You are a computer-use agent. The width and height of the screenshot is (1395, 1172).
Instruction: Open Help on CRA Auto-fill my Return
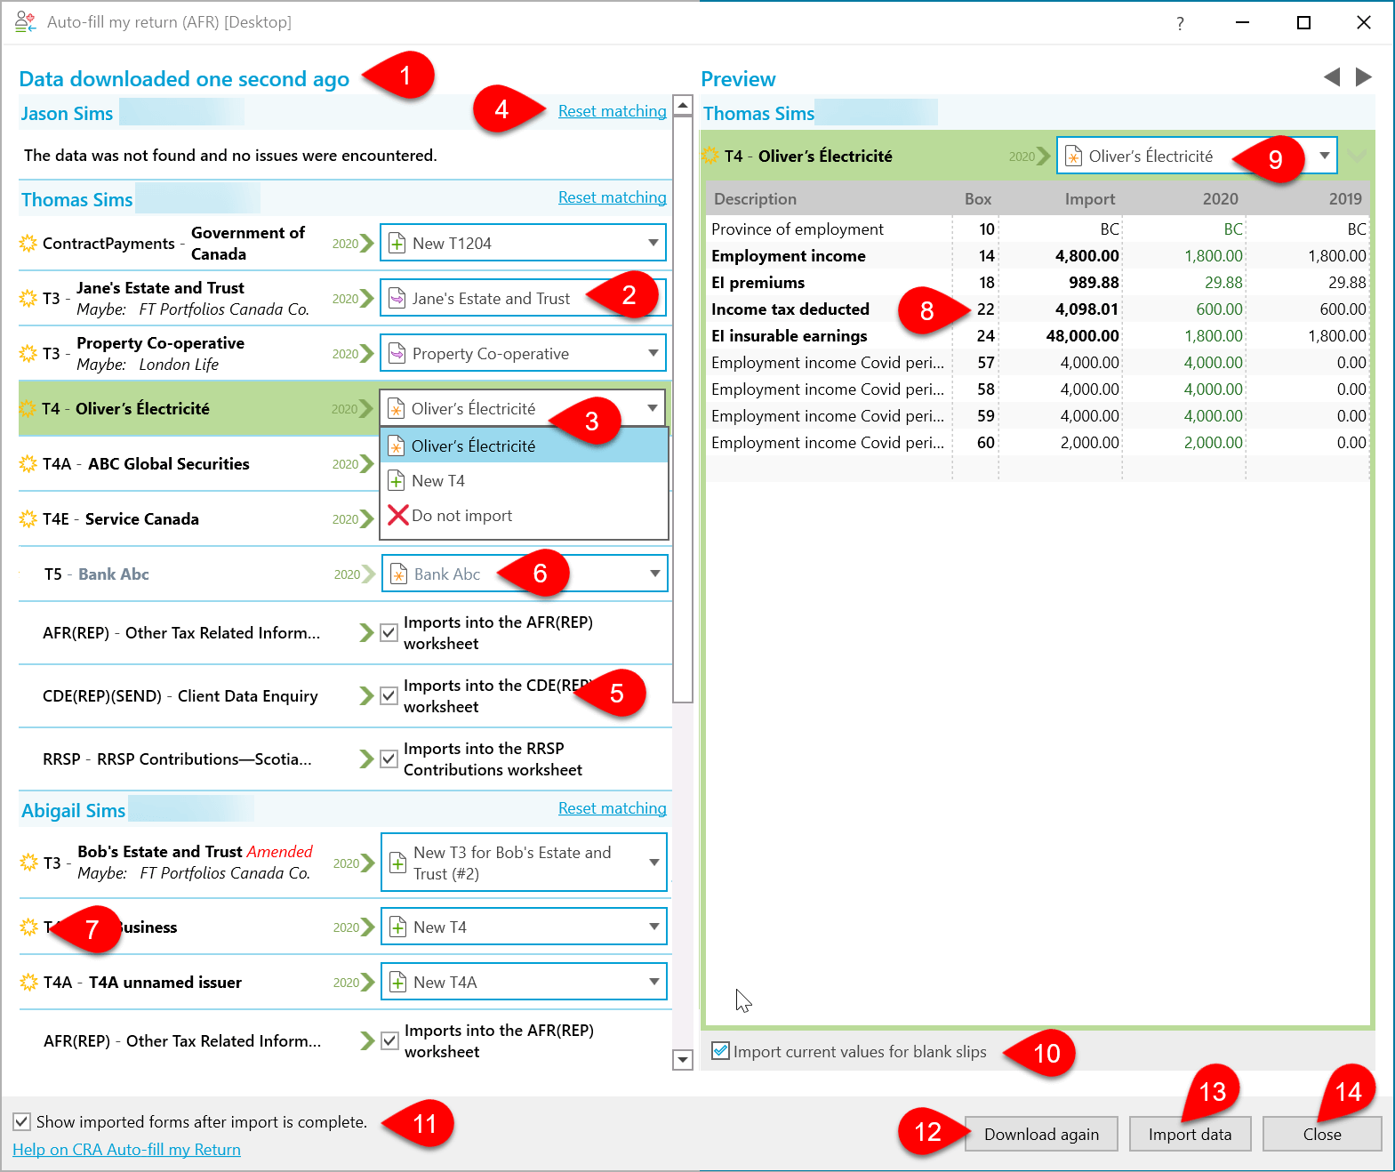(x=126, y=1149)
